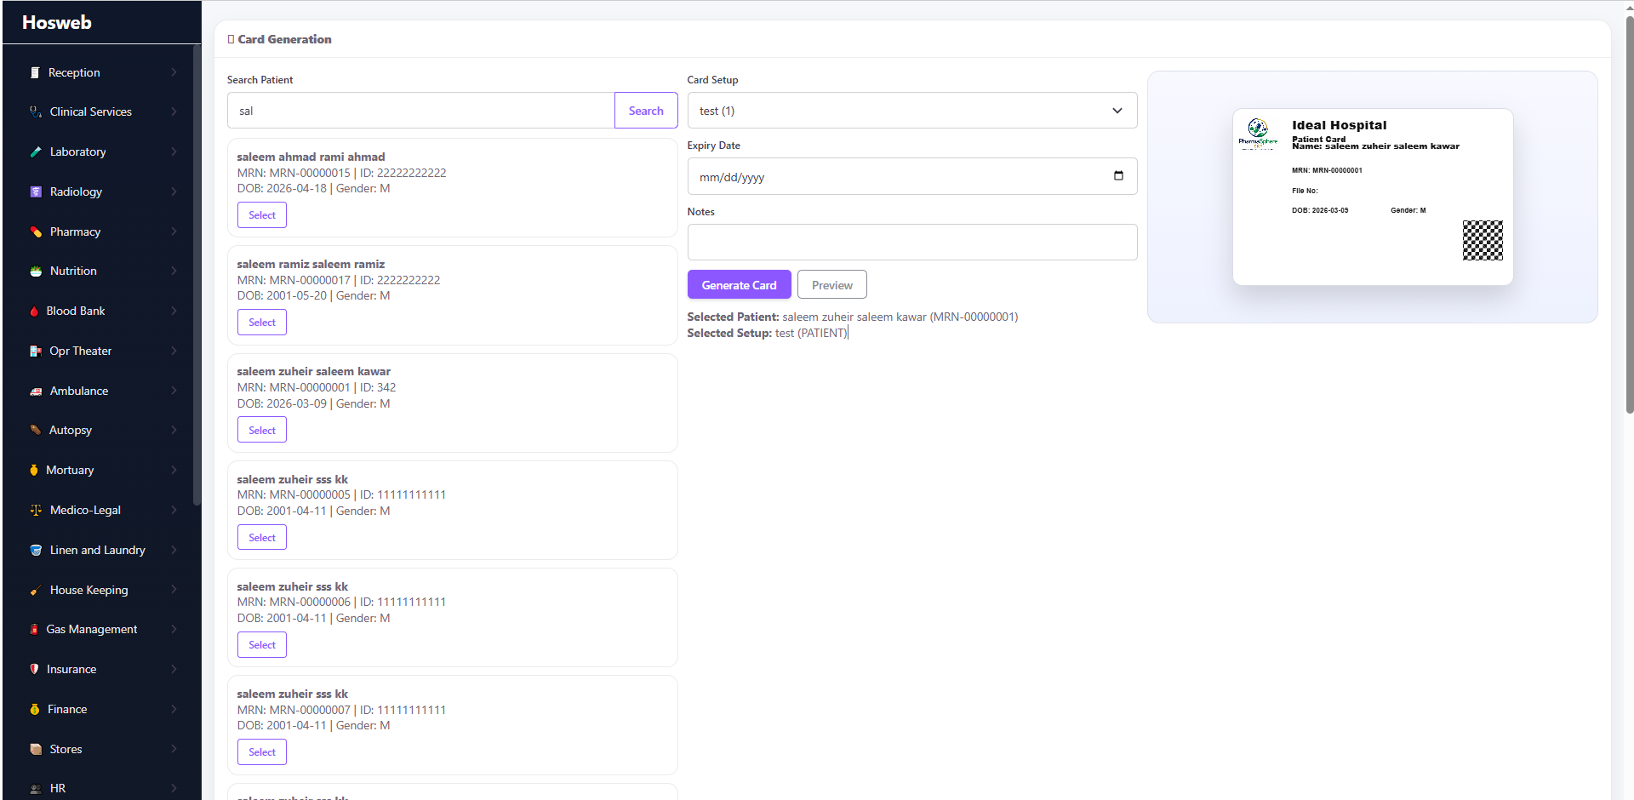Click the Laboratory sidebar icon
This screenshot has height=800, width=1634.
click(x=36, y=151)
